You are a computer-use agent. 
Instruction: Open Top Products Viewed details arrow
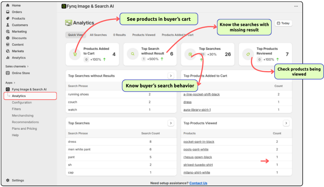coord(286,123)
